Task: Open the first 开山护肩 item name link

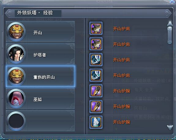Action: click(x=121, y=29)
